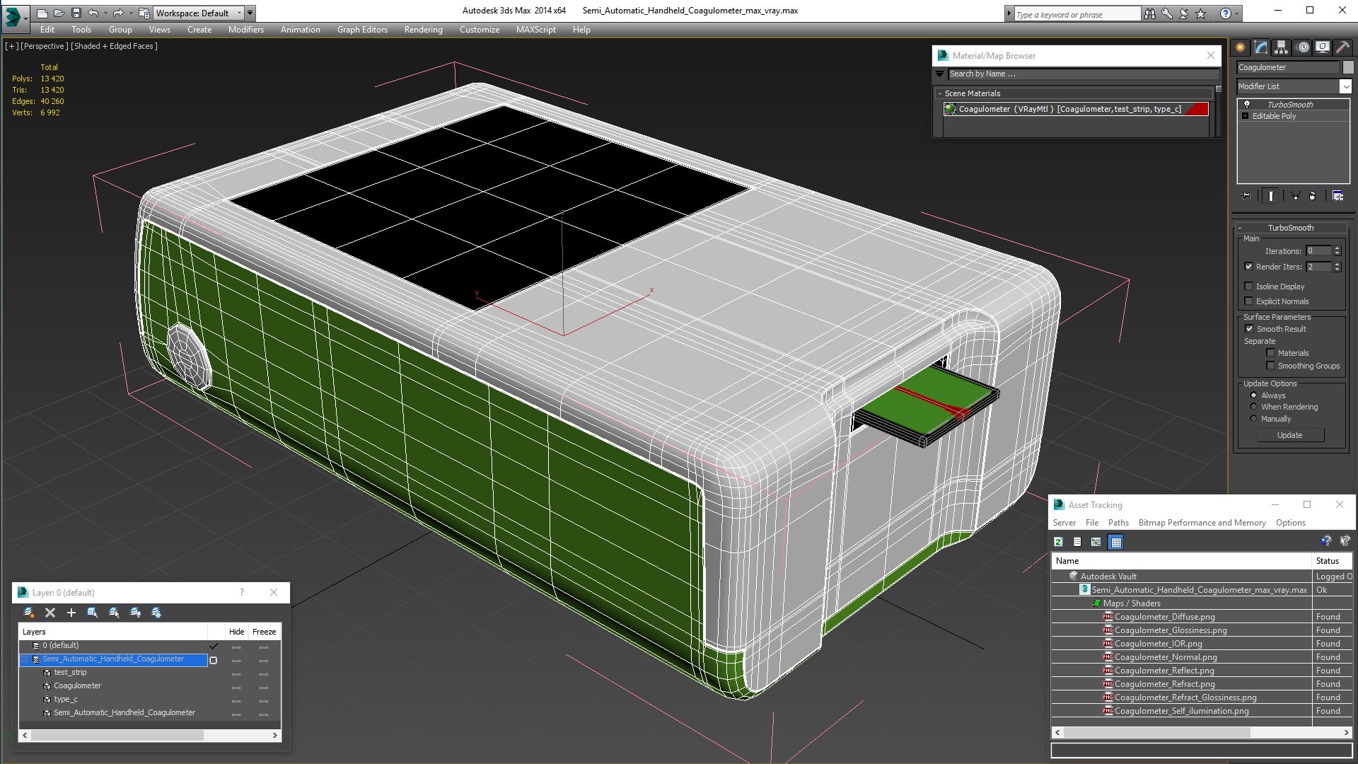Click the Coagulometer object color swatch

(x=1348, y=67)
